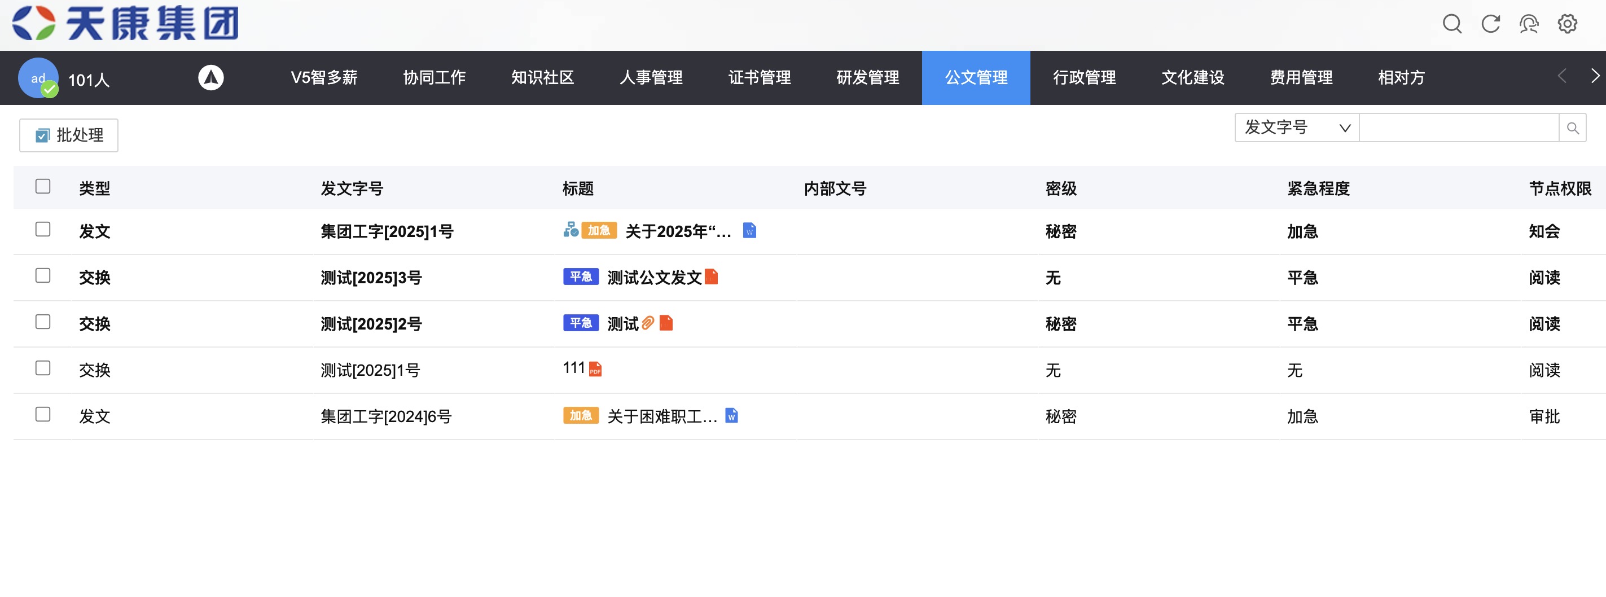Expand the 发文字号 search filter dropdown

pyautogui.click(x=1296, y=128)
